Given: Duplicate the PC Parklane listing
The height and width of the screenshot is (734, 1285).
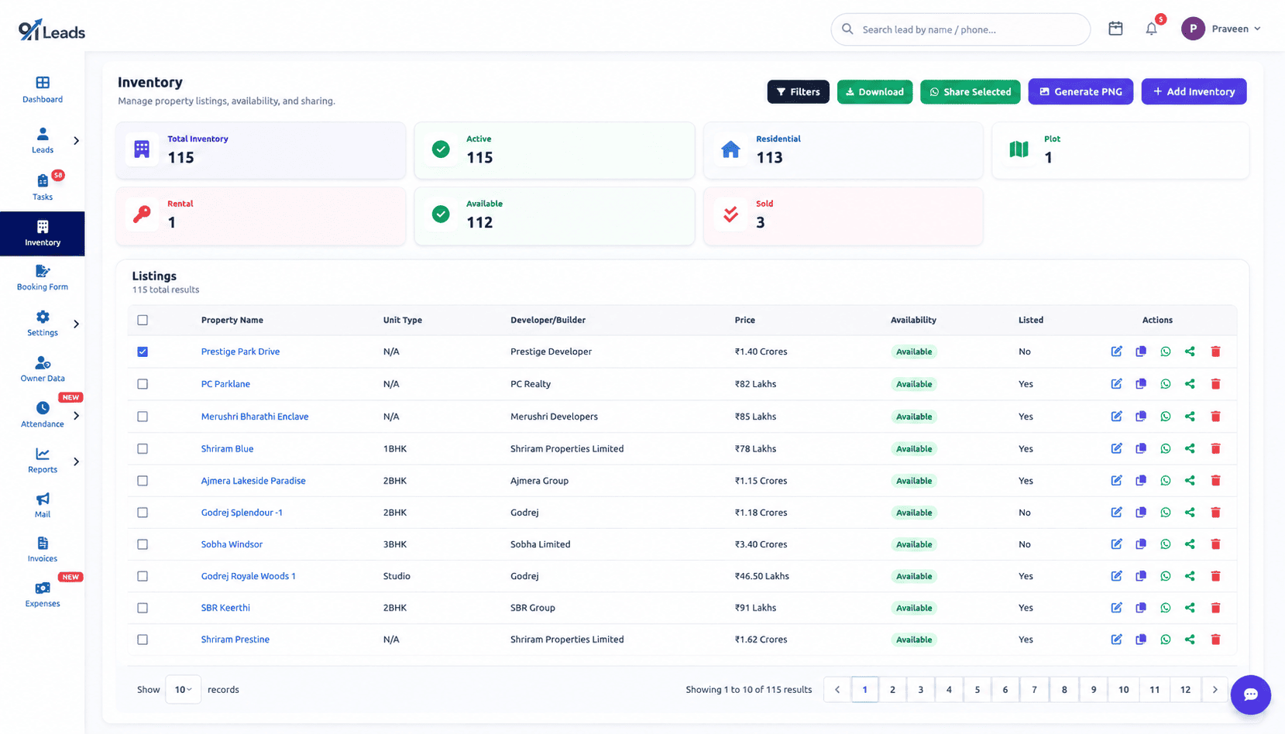Looking at the screenshot, I should (1141, 384).
